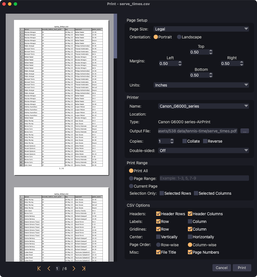The height and width of the screenshot is (277, 257).
Task: Uncheck the Page Numbers option
Action: [190, 252]
